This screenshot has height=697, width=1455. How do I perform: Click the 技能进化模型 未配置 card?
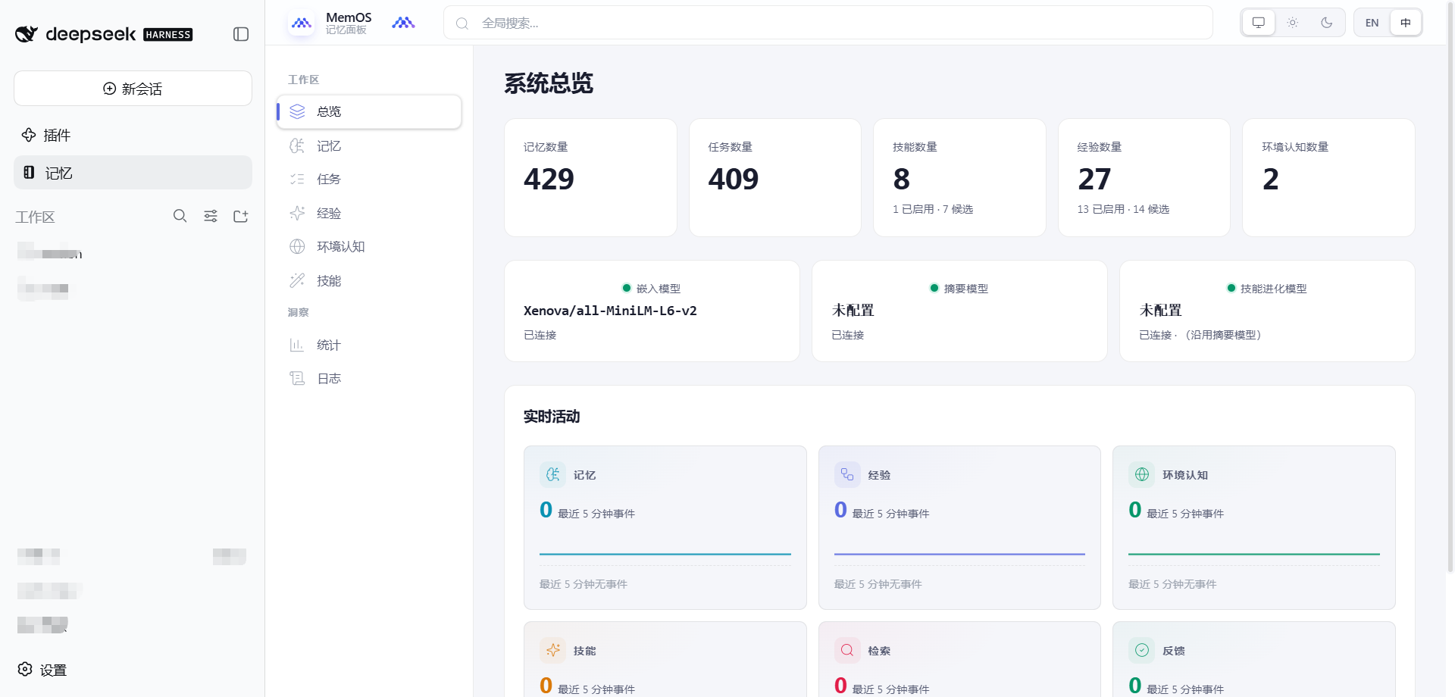[x=1267, y=311]
